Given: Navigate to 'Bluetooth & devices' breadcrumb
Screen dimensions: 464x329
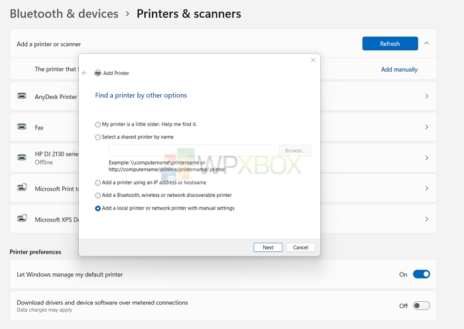Looking at the screenshot, I should coord(64,14).
